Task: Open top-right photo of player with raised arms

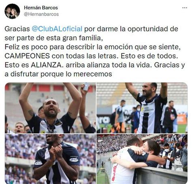Action: pos(142,108)
